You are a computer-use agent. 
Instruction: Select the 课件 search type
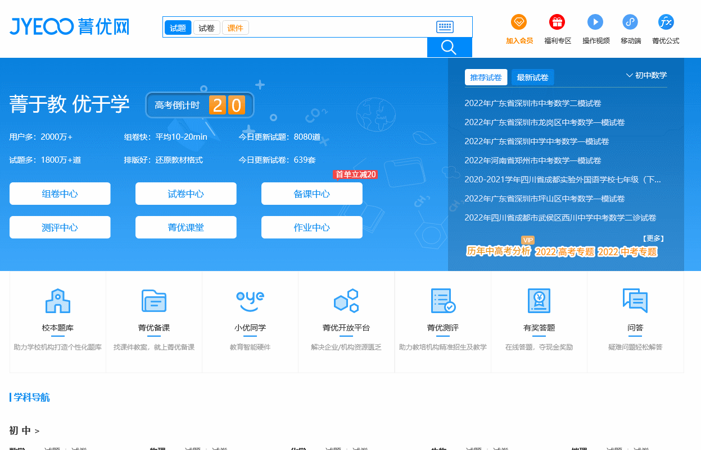tap(236, 27)
